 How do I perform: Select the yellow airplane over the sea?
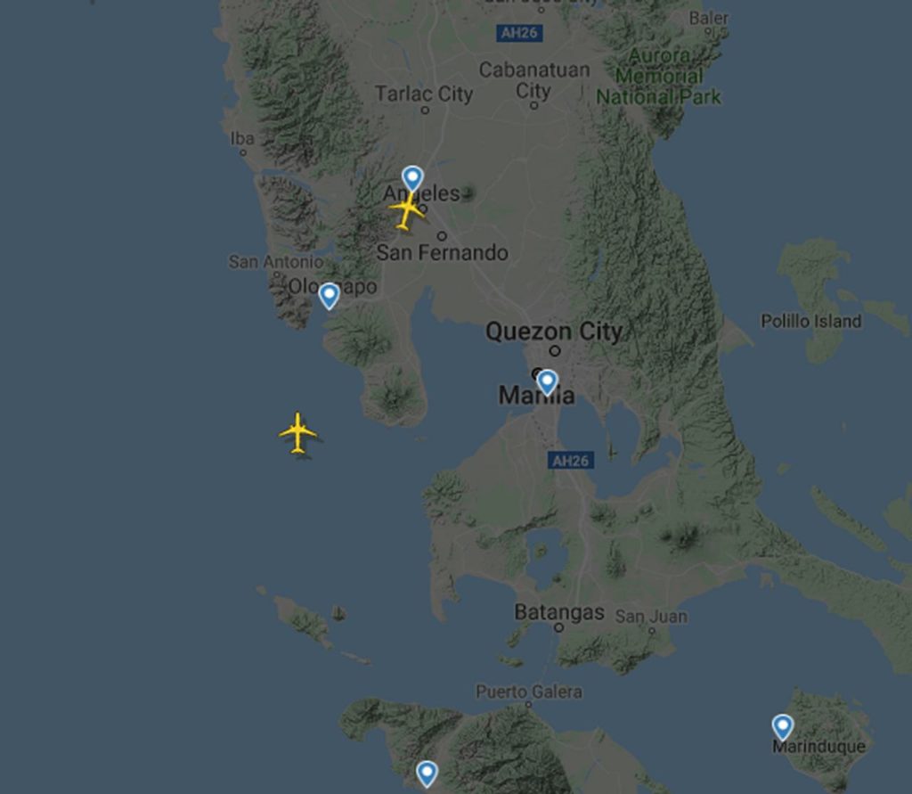297,433
